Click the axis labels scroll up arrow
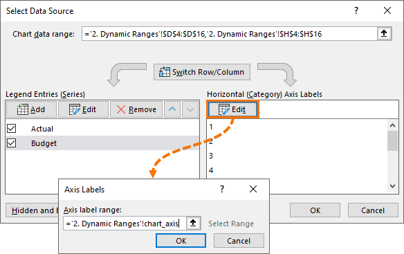 392,125
